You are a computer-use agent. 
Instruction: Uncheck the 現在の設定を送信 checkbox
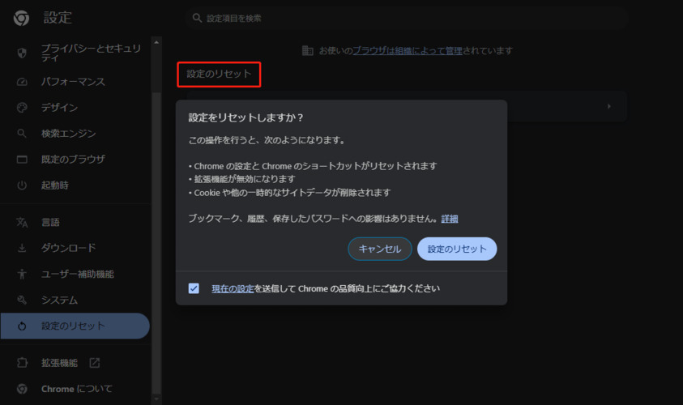point(194,288)
